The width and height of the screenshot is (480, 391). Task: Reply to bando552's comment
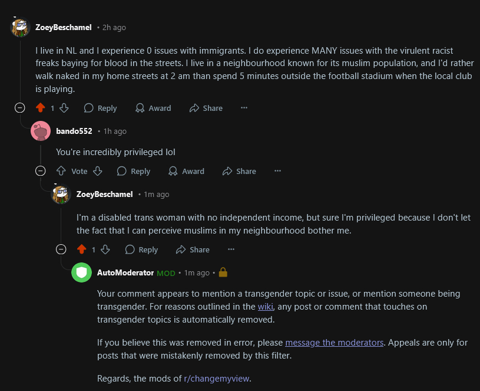point(134,171)
